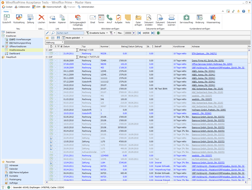Insert a Termin activity
Viewport: 252px width, 190px height.
tap(101, 19)
